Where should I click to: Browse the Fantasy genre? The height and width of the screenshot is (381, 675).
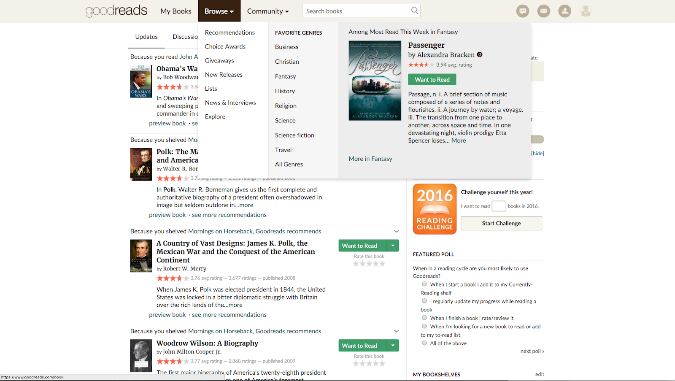[x=286, y=76]
